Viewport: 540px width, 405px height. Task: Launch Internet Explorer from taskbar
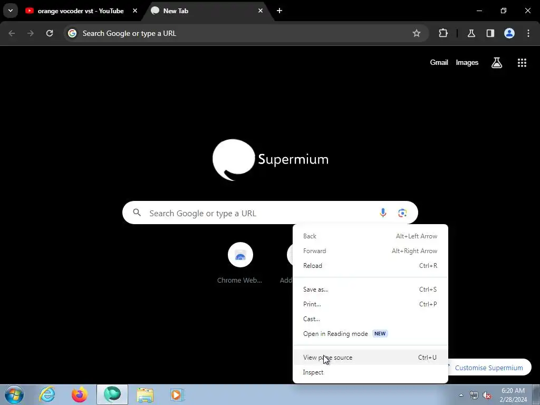click(x=47, y=394)
